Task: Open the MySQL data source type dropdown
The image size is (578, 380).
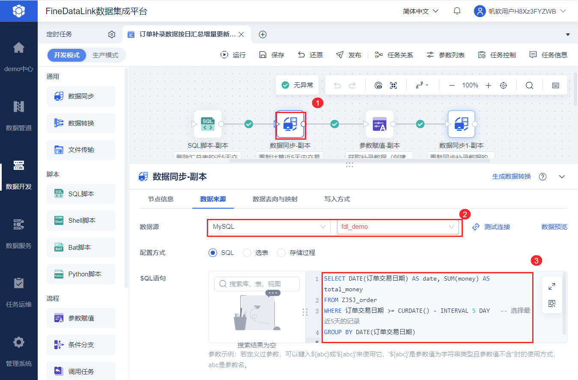Action: (x=269, y=227)
